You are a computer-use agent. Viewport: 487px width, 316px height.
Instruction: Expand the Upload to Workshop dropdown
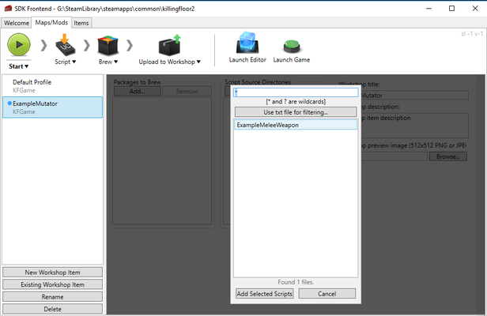pos(198,62)
